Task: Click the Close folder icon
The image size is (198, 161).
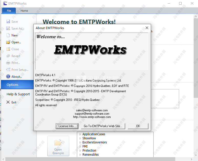Action: click(x=8, y=49)
